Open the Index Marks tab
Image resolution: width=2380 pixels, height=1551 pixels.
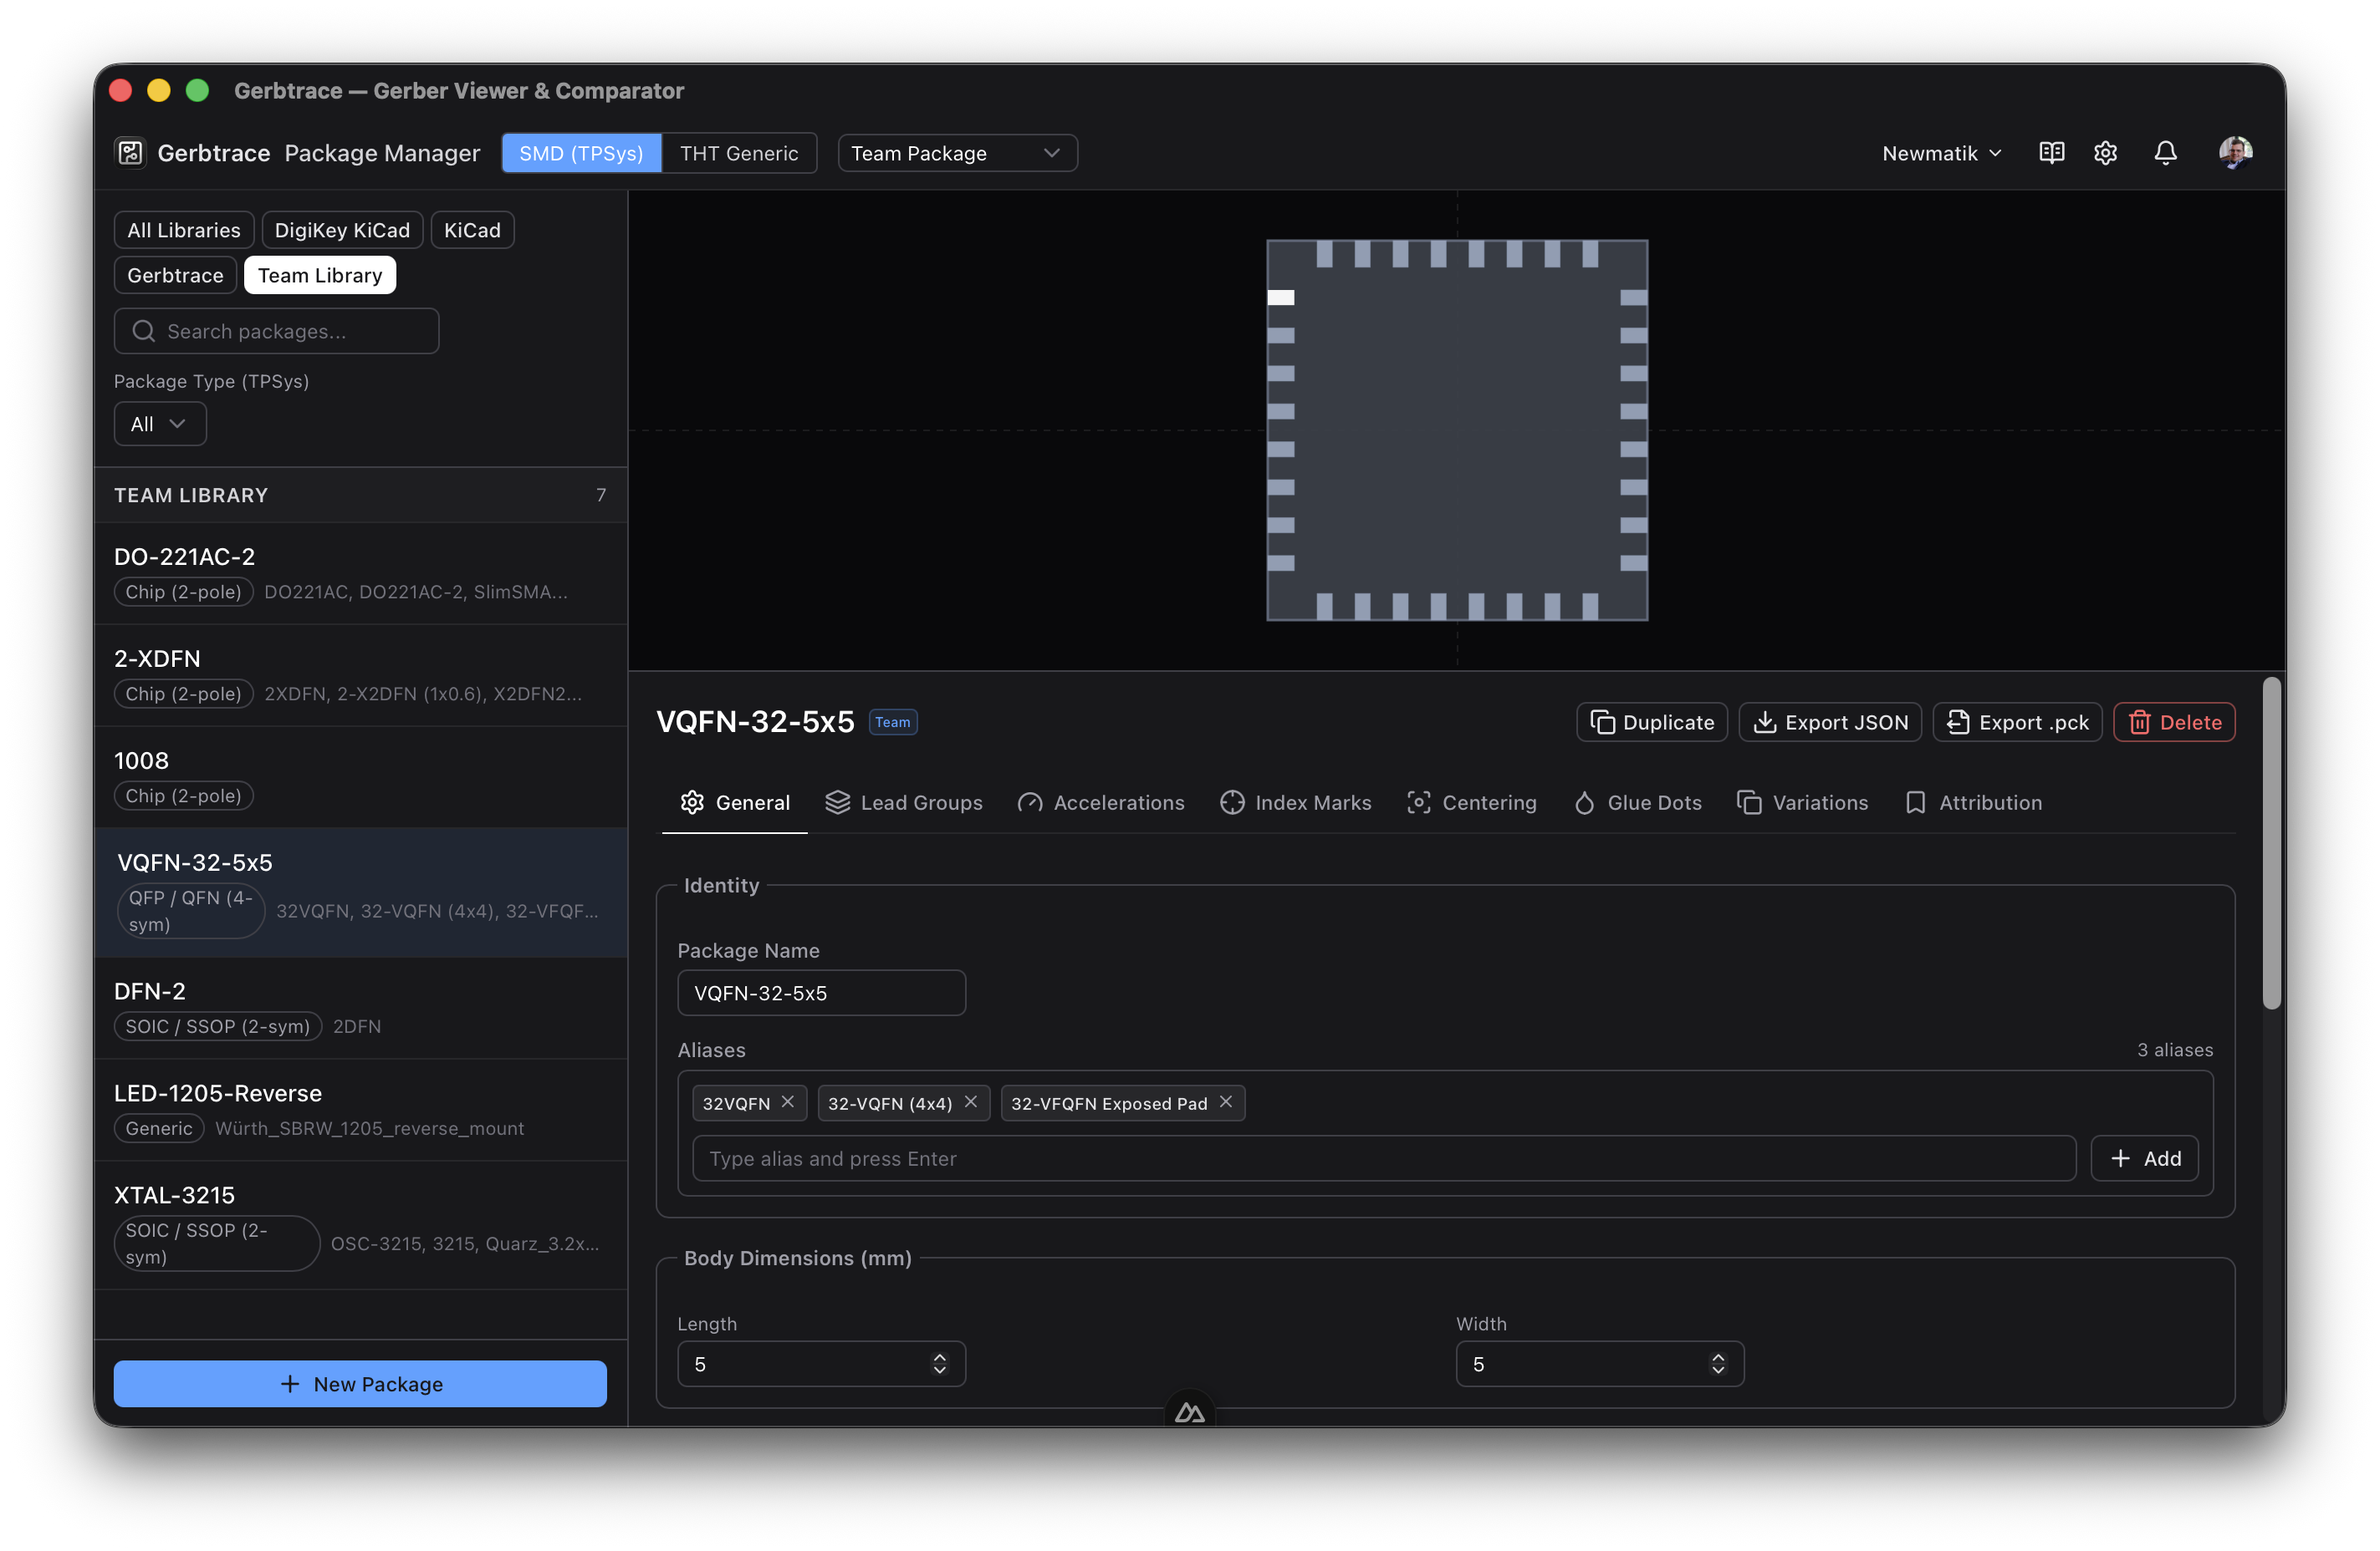tap(1295, 802)
